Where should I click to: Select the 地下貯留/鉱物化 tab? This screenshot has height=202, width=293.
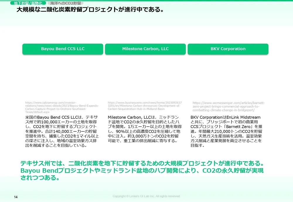(x=28, y=3)
